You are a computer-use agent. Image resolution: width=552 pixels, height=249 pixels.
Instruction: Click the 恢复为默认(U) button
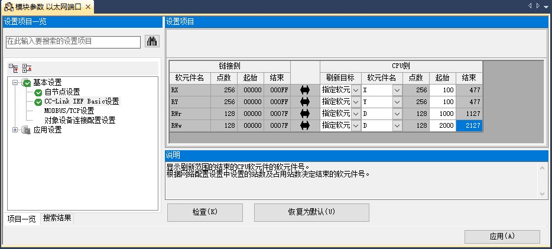311,212
